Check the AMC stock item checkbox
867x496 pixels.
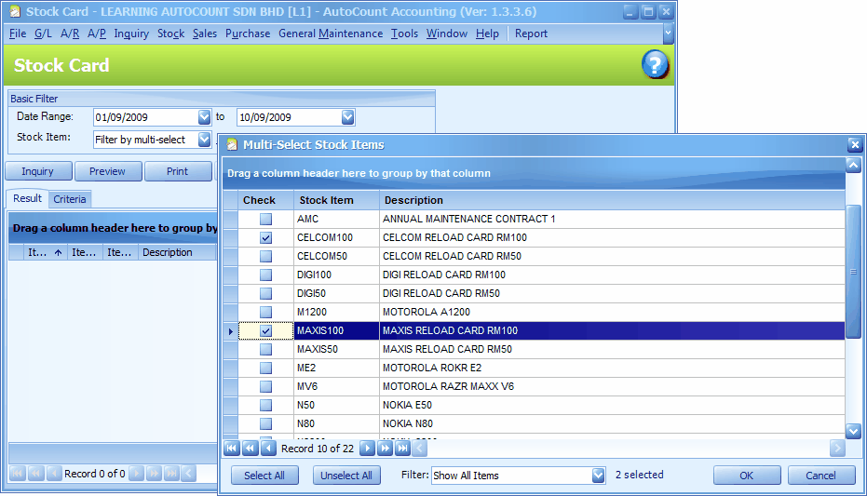(266, 220)
